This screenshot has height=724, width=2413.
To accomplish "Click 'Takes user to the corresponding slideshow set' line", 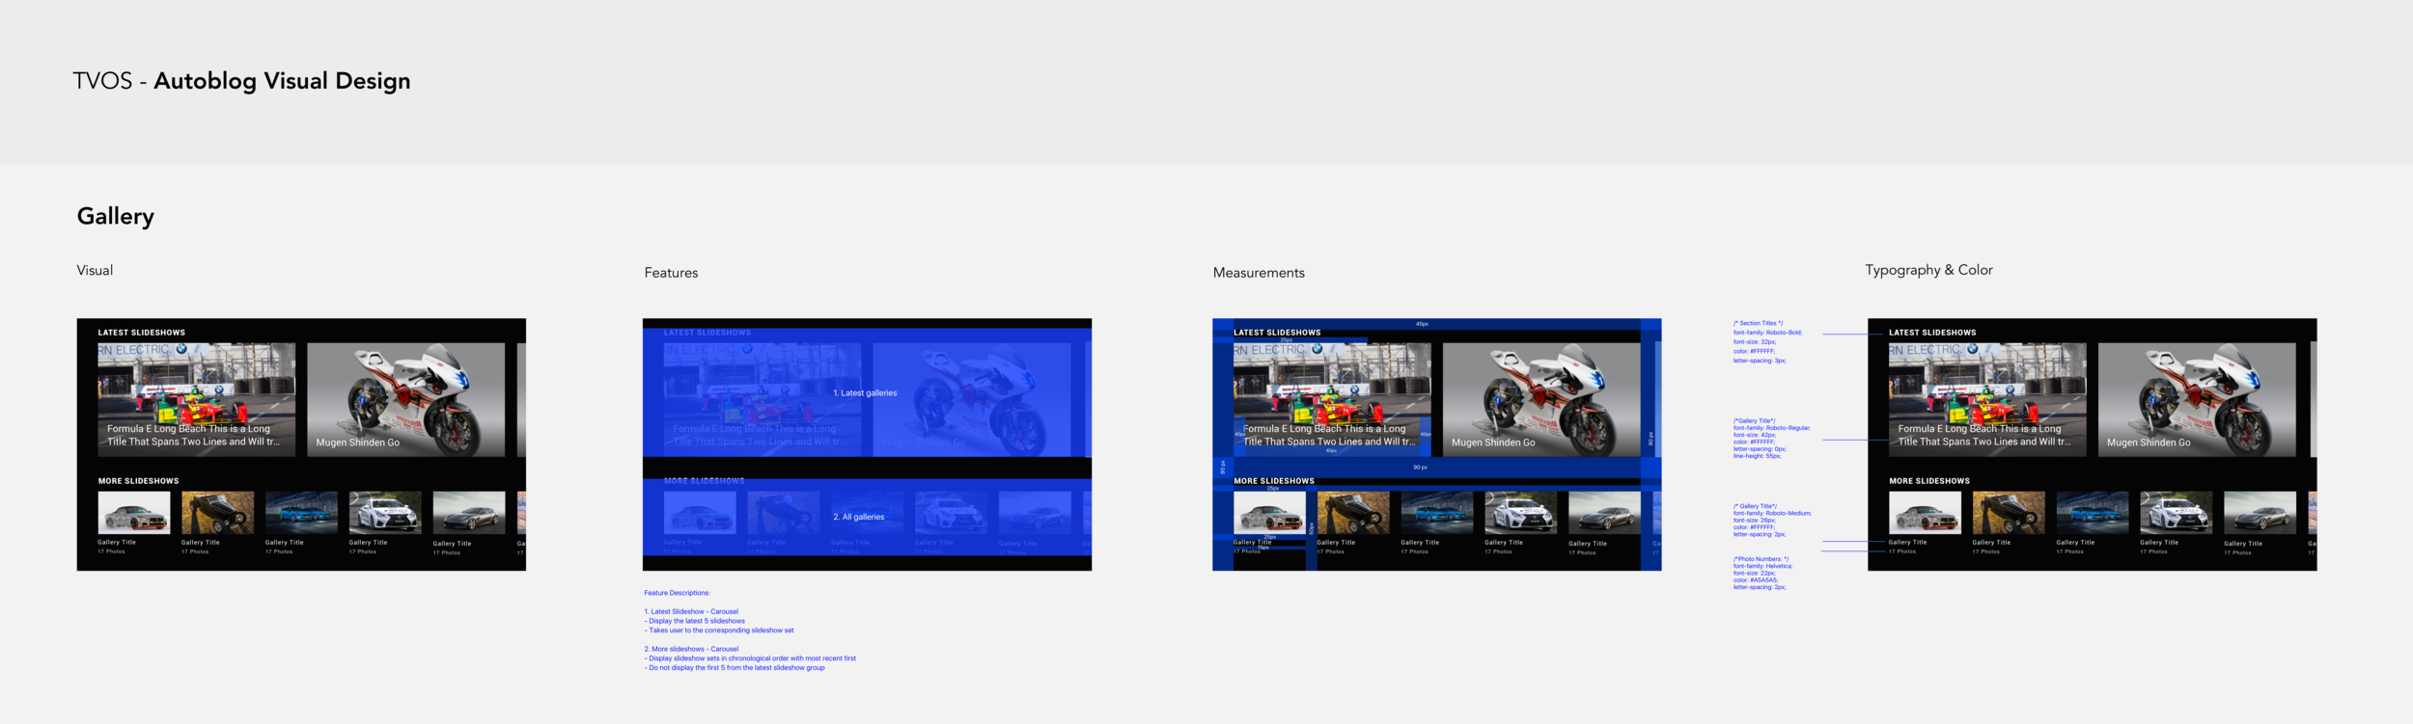I will coord(719,630).
